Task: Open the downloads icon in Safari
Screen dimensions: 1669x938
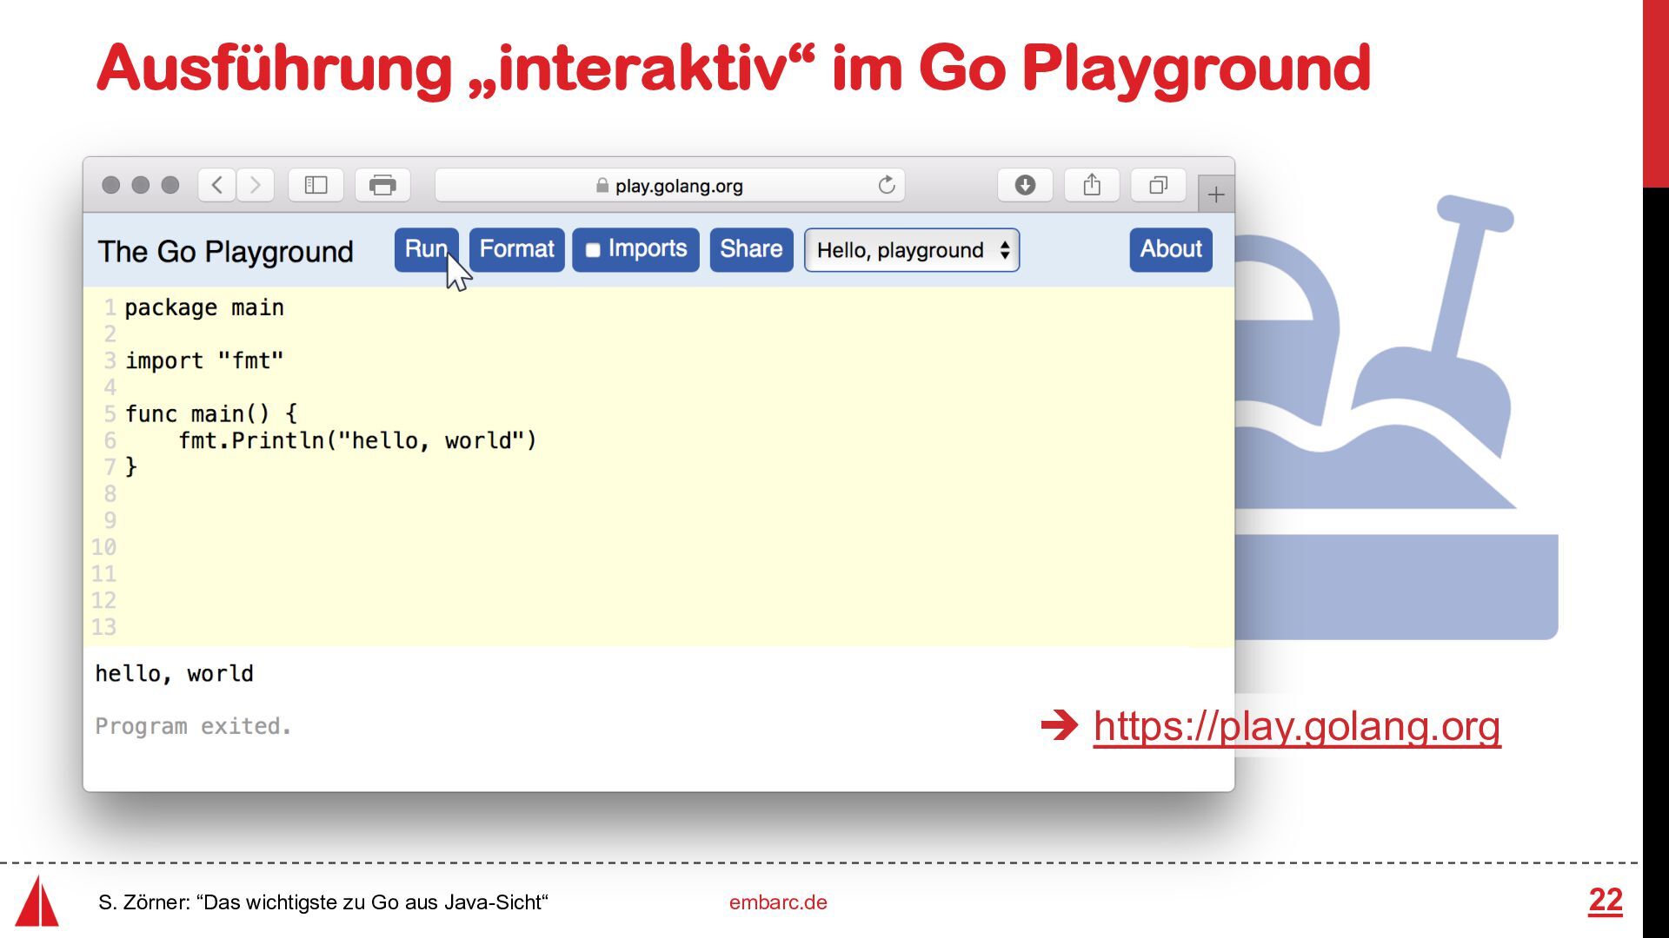Action: tap(1025, 185)
